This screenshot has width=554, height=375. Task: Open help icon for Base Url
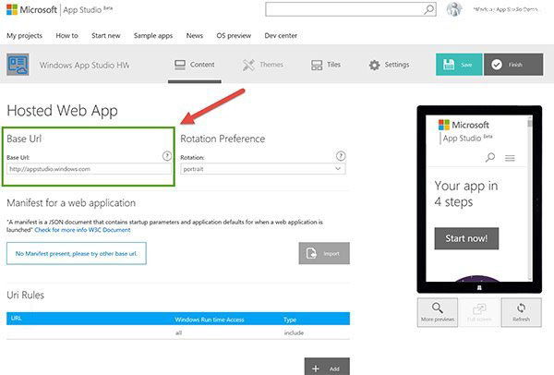(167, 156)
